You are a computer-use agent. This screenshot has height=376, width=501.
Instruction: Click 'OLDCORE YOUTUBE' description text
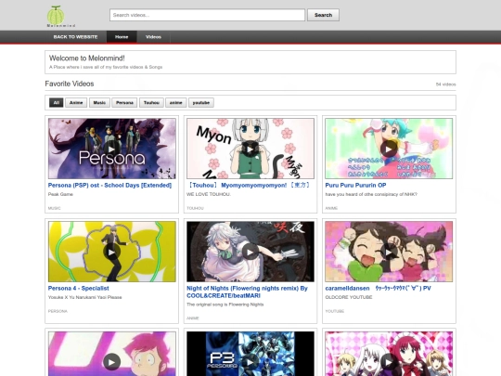(349, 297)
